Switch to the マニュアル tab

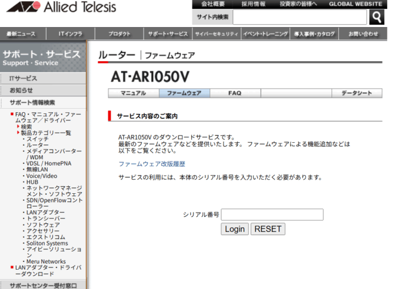(134, 93)
